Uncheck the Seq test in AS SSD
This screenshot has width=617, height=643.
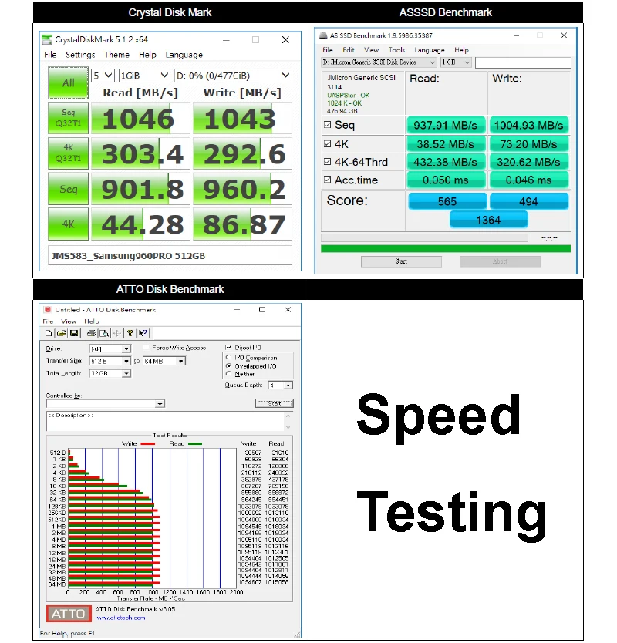pyautogui.click(x=327, y=125)
